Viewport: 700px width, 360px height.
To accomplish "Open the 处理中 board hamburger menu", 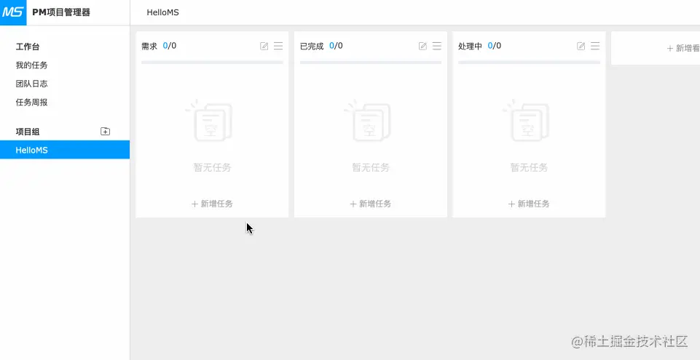I will 594,46.
